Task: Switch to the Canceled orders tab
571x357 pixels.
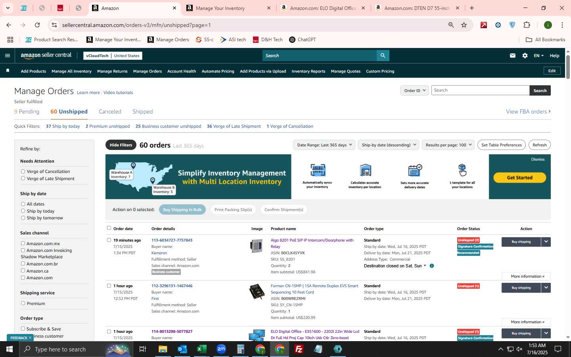Action: pyautogui.click(x=110, y=111)
